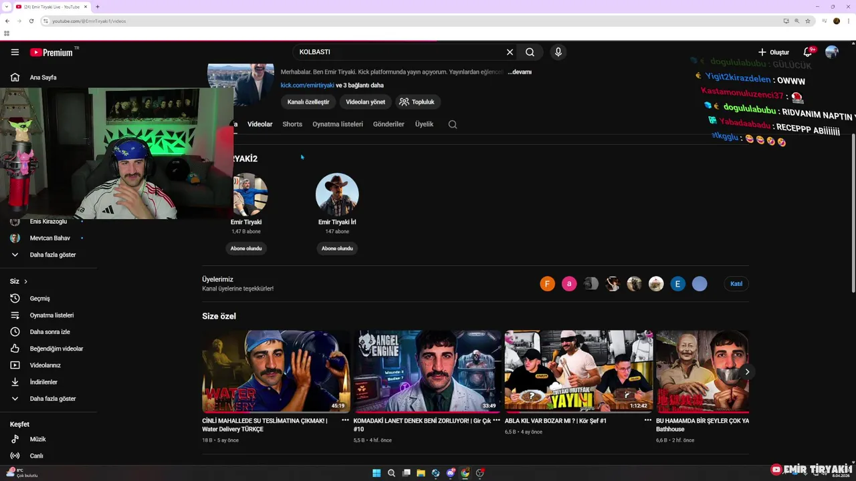
Task: Open the notifications bell
Action: pyautogui.click(x=808, y=52)
